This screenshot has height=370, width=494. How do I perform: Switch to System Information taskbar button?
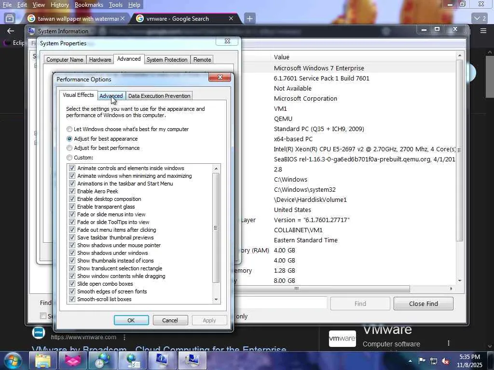pos(163,360)
